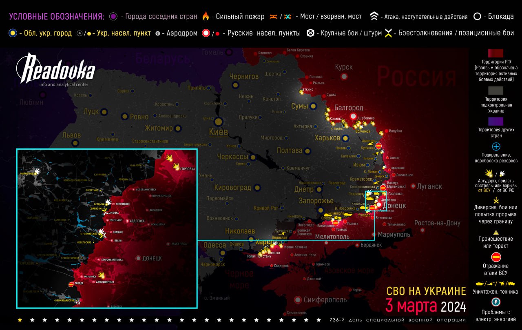Click the Николаев label
Viewport: 522px width, 330px height.
(240, 230)
